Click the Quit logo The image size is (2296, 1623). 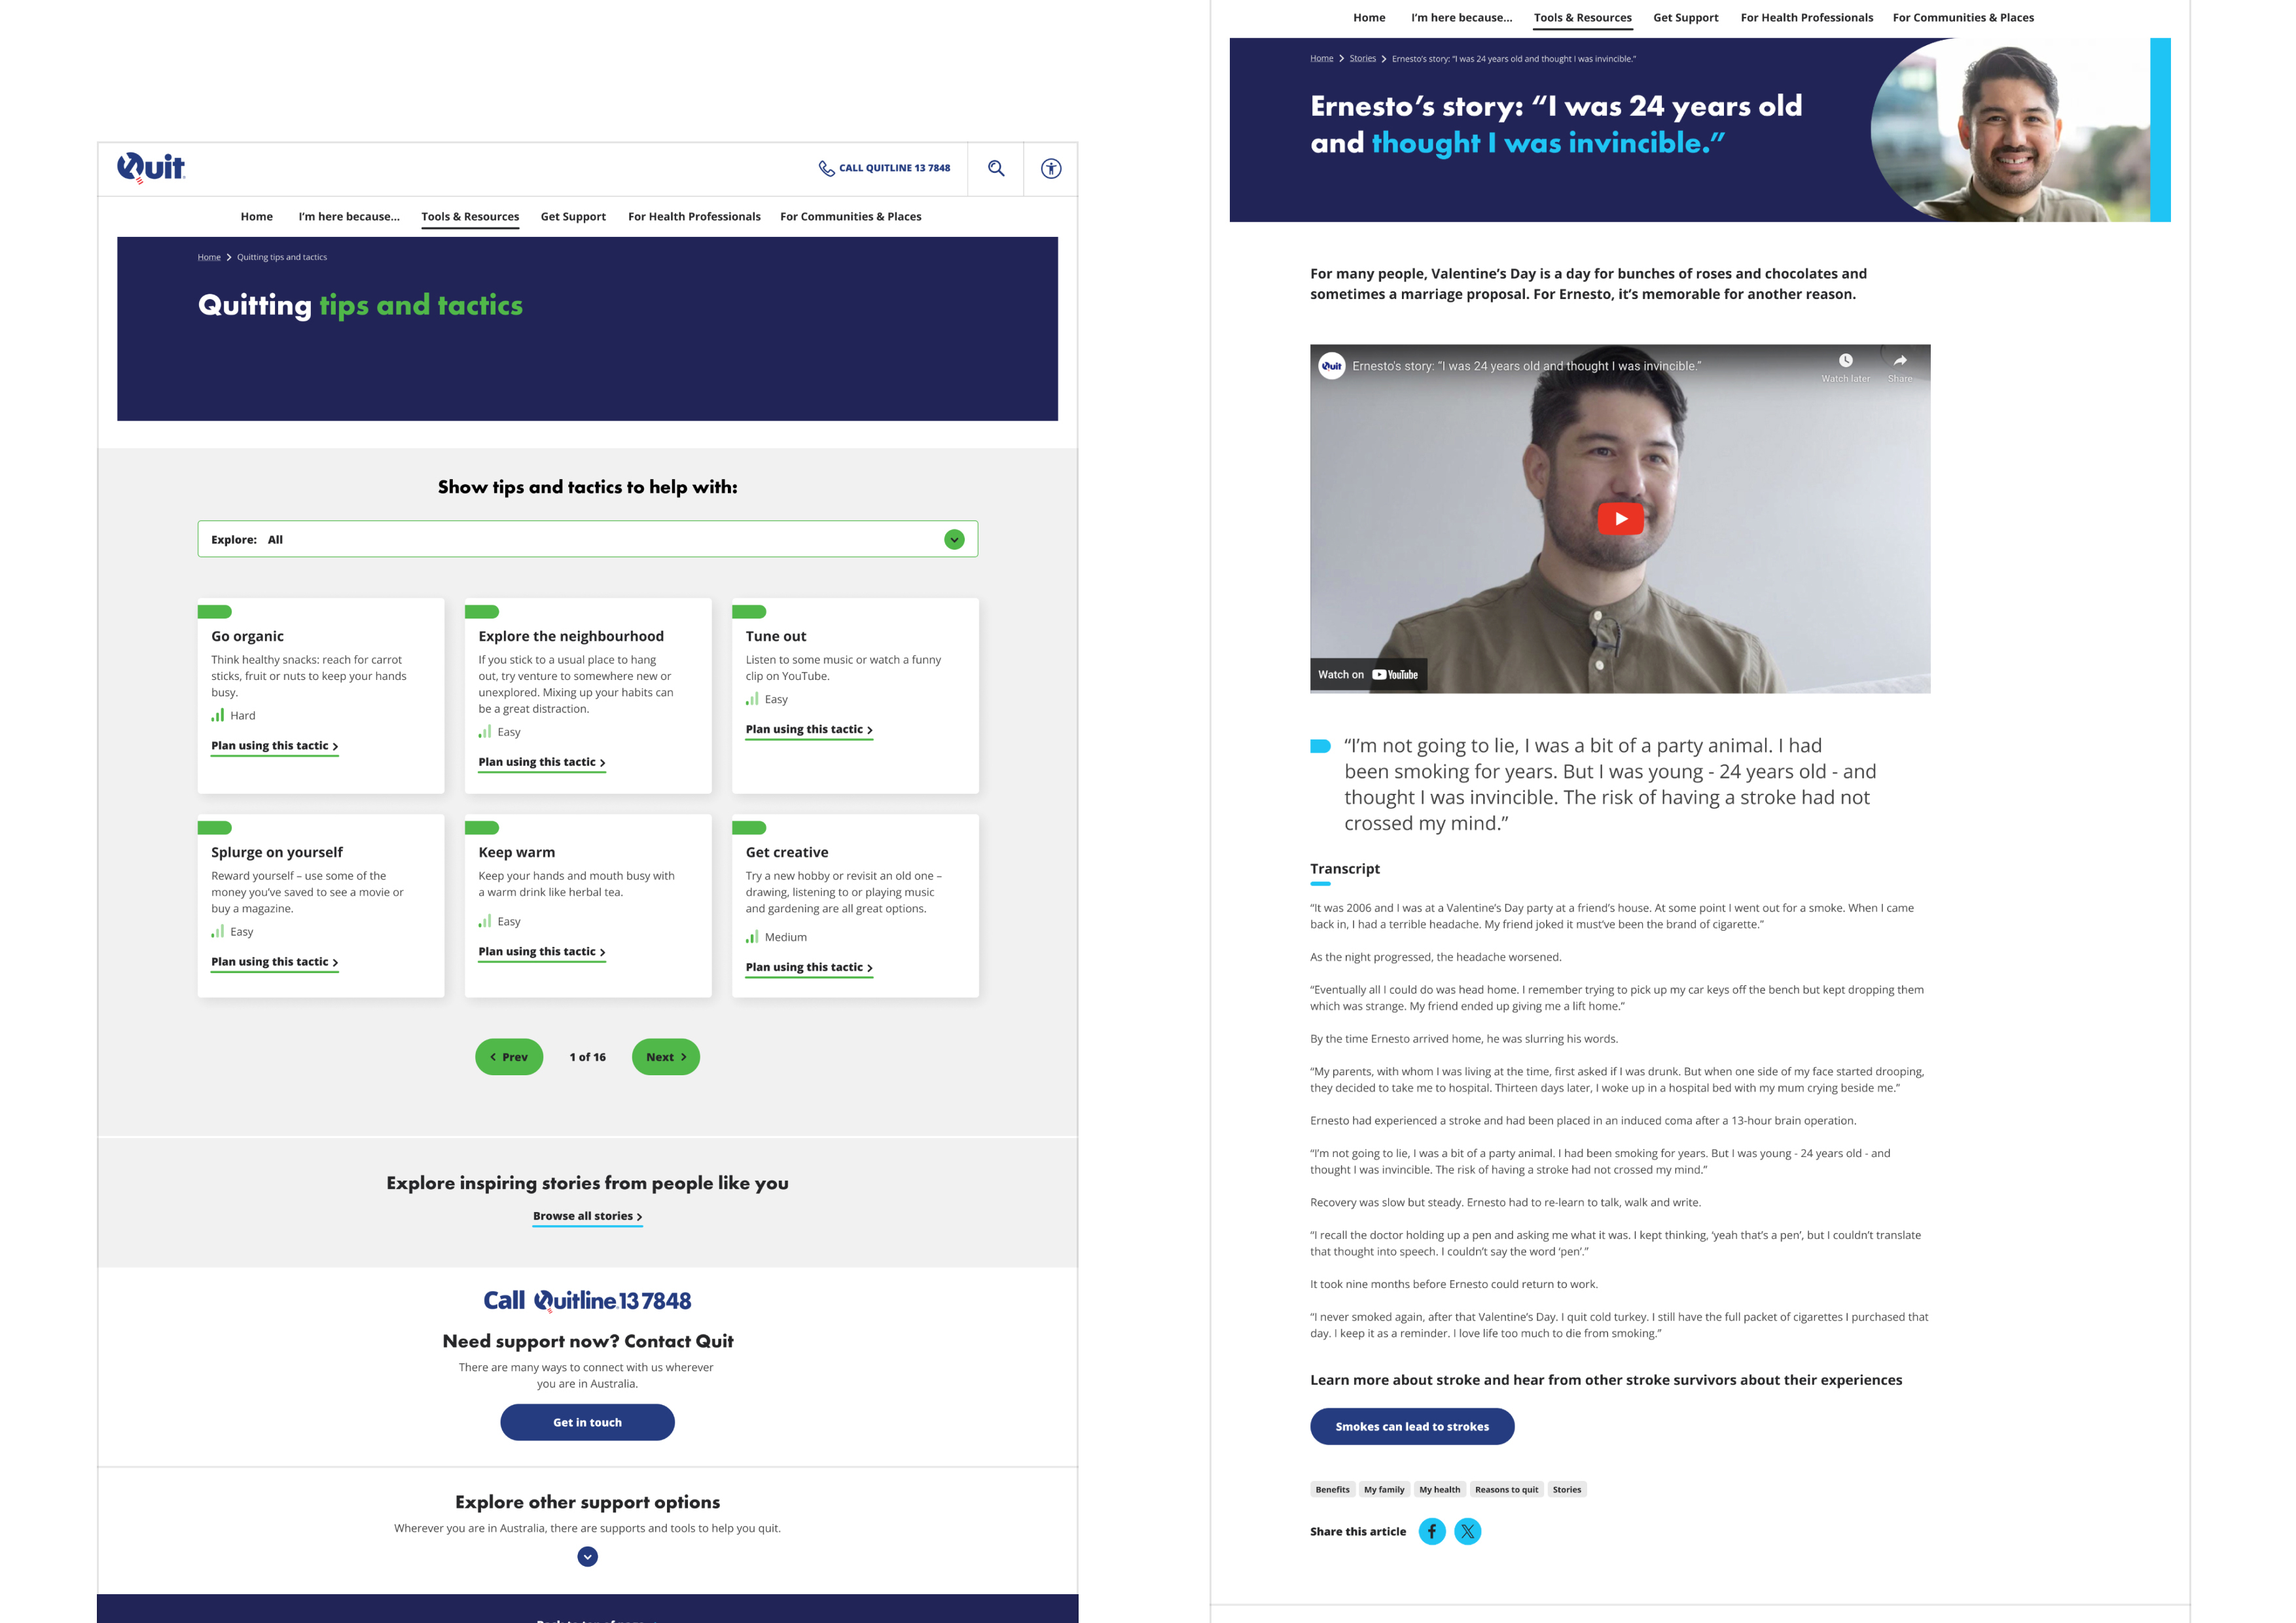(x=151, y=167)
